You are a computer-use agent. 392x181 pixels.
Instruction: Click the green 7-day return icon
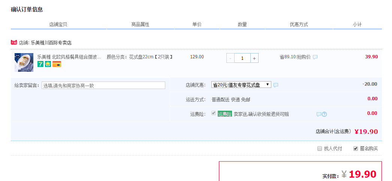point(40,64)
